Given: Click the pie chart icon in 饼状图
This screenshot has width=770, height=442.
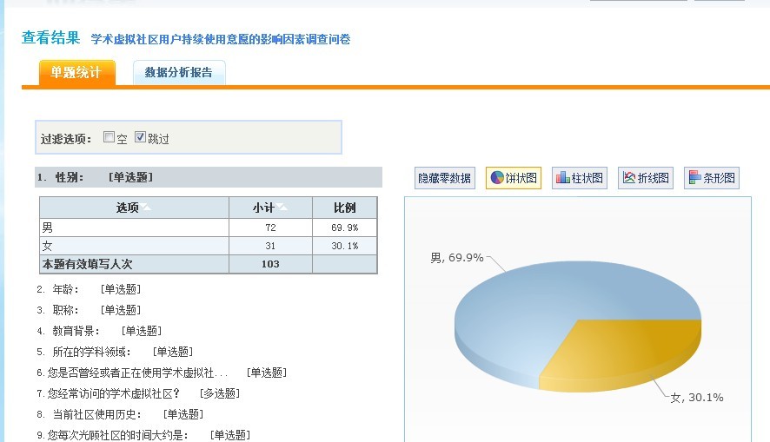Looking at the screenshot, I should pos(497,178).
